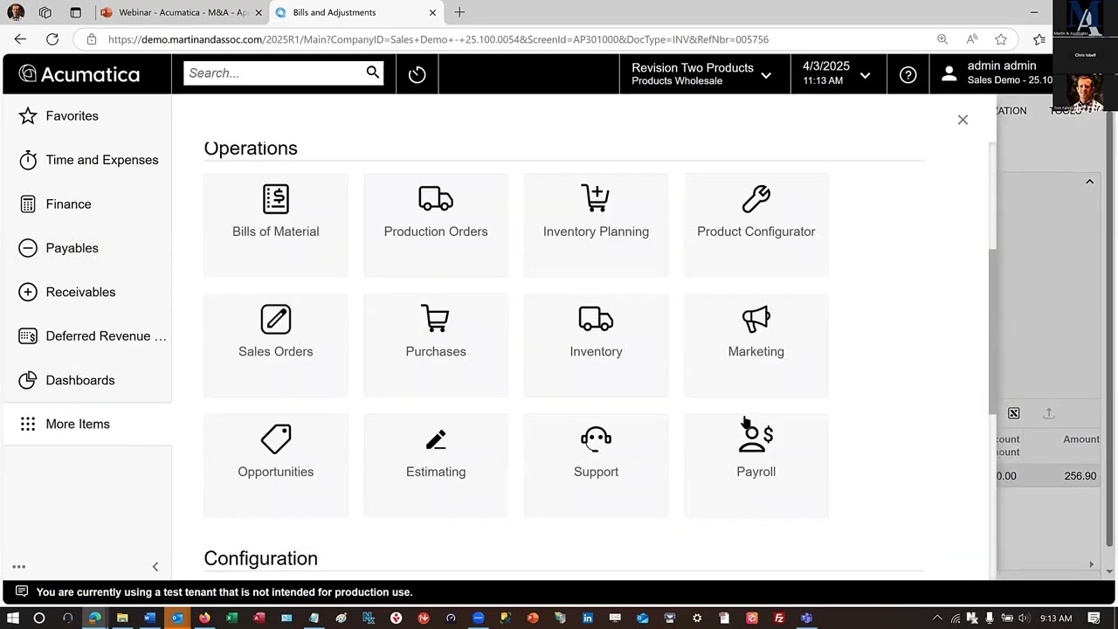
Task: Add page to browser favorites star
Action: click(1001, 39)
